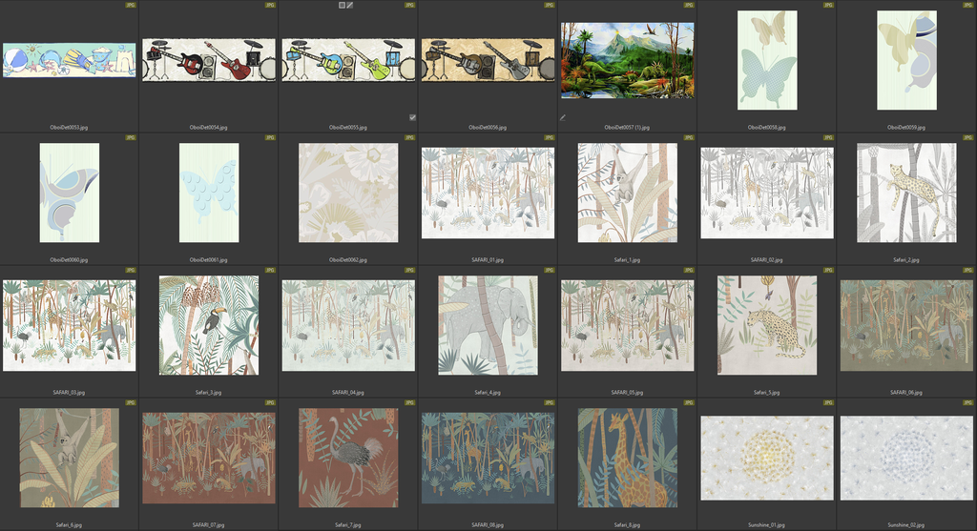This screenshot has height=531, width=977.
Task: Open the toucan illustration Safari_3.jpg
Action: click(x=208, y=325)
